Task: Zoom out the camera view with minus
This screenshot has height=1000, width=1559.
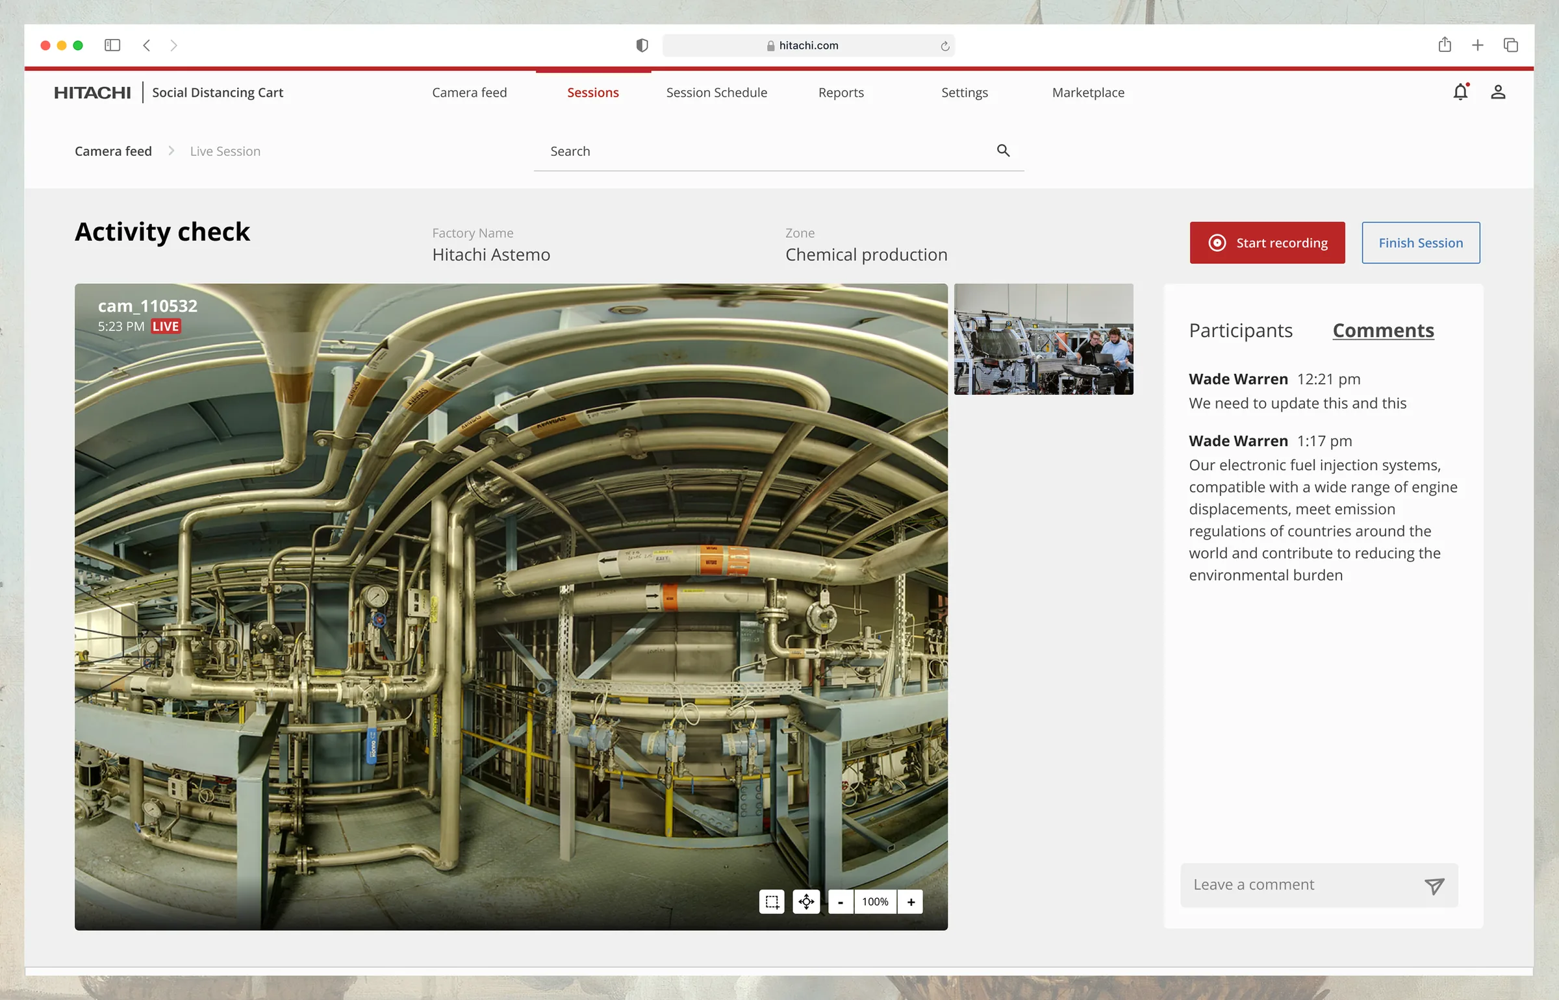Action: tap(841, 902)
